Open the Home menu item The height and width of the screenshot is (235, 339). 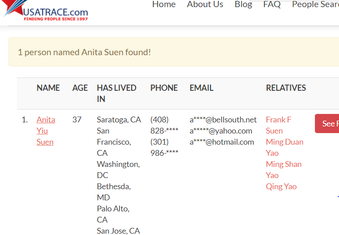164,4
